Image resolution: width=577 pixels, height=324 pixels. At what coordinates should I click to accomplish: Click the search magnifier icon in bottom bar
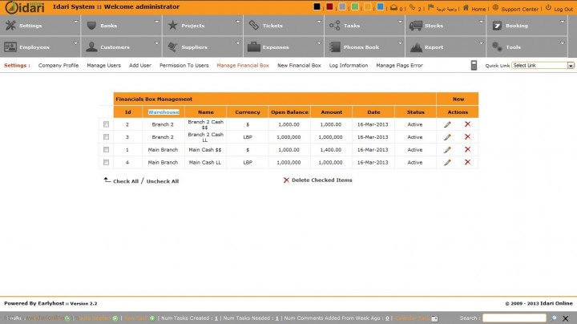click(x=554, y=318)
